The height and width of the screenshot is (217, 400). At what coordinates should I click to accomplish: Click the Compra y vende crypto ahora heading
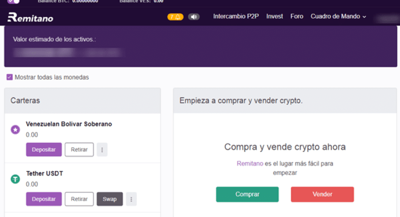(x=285, y=147)
